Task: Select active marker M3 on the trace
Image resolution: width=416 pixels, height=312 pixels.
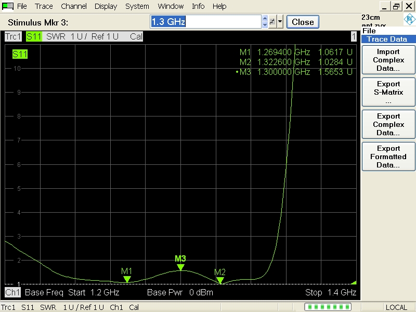Action: tap(180, 267)
